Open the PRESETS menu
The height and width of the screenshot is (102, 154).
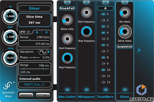pyautogui.click(x=26, y=95)
